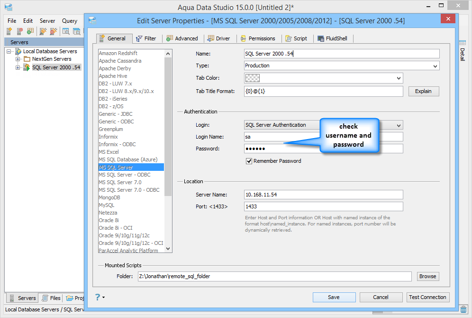472x318 pixels.
Task: Open the Edit menu
Action: 28,21
